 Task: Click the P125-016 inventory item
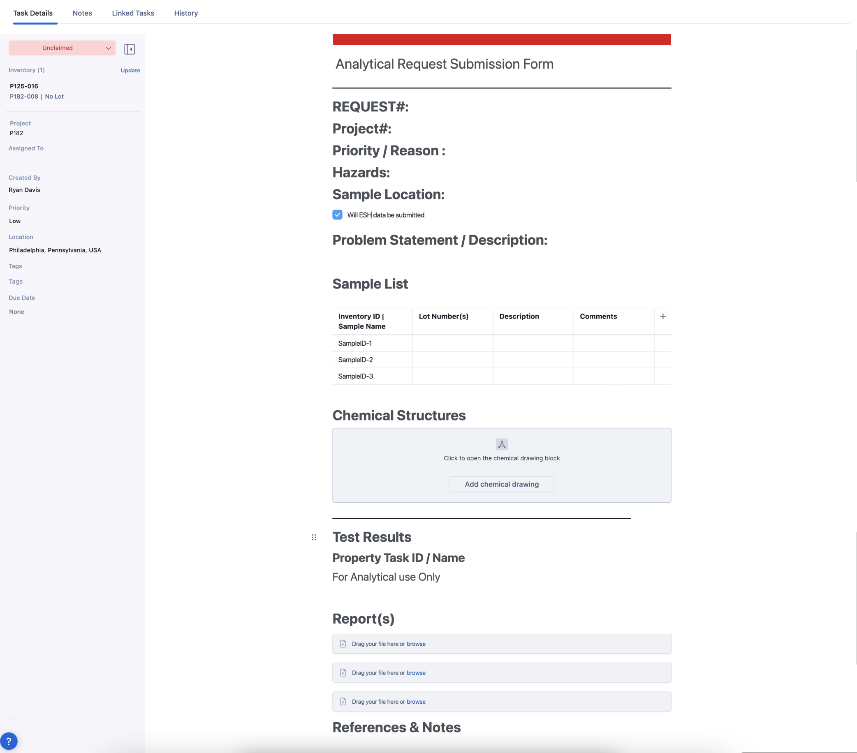[x=24, y=86]
